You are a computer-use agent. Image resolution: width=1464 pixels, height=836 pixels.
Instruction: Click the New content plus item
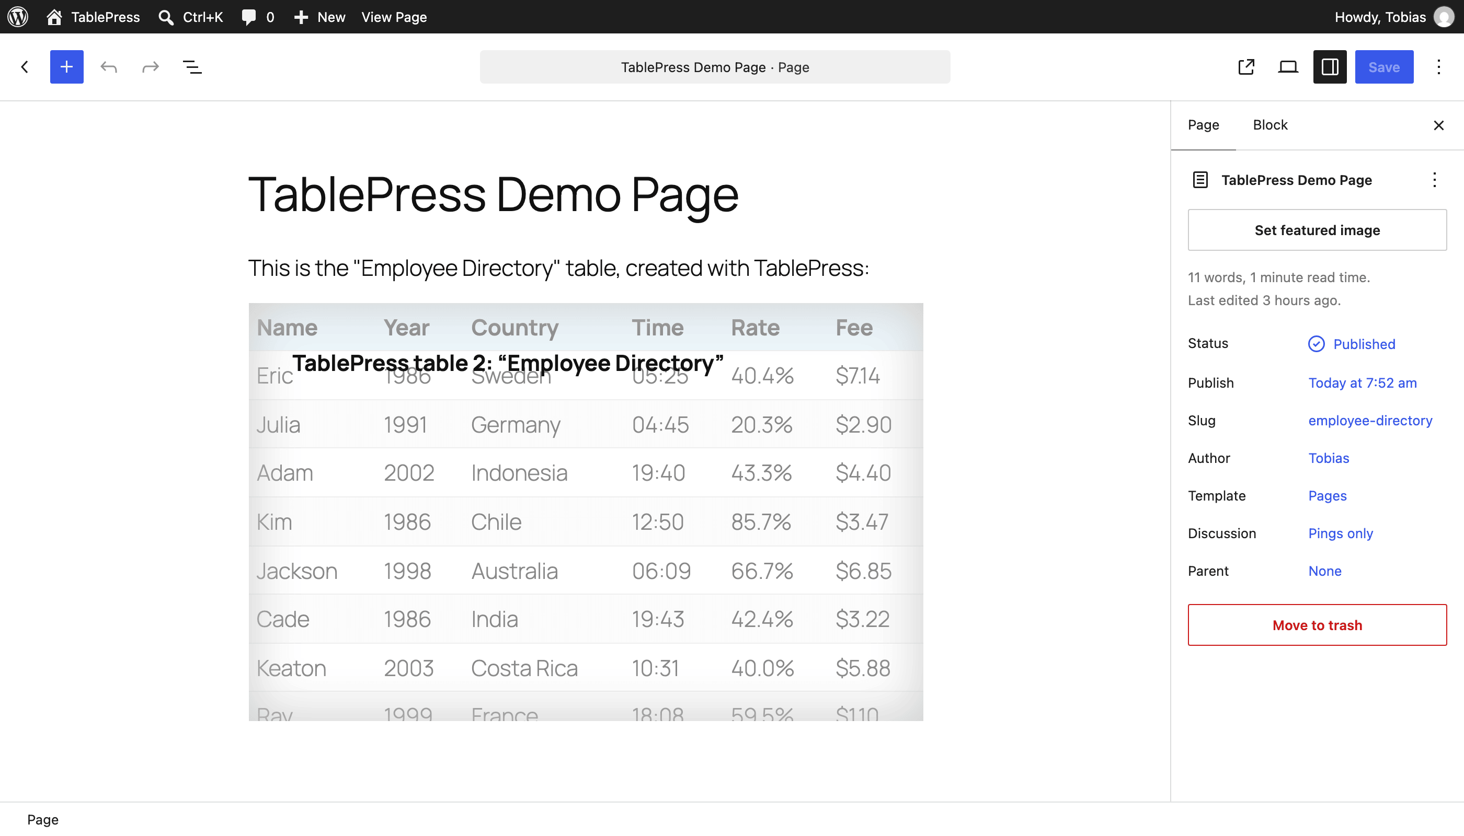pos(319,17)
